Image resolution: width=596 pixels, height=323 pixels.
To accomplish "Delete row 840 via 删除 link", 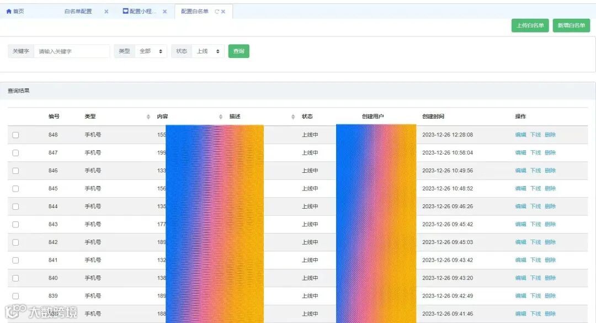I will coord(550,278).
